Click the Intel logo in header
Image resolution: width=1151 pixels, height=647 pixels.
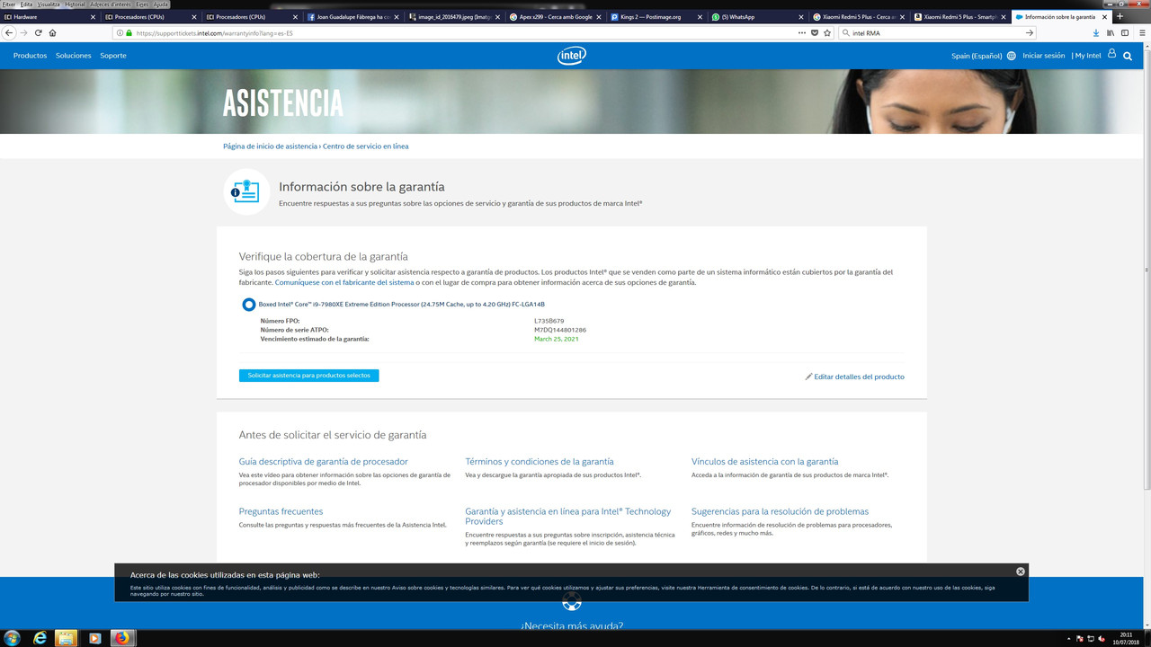(572, 56)
